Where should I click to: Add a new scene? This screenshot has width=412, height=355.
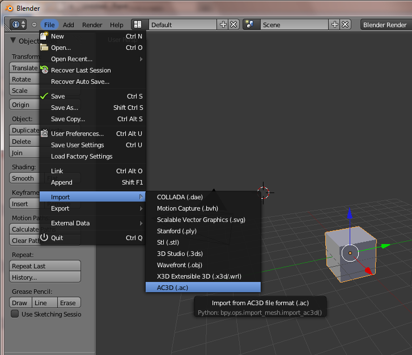point(334,25)
